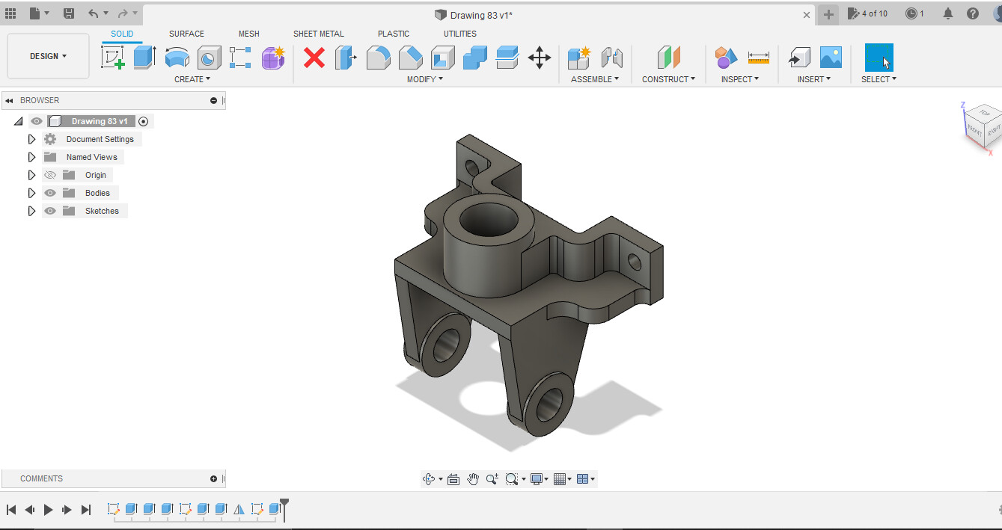
Task: Open the SURFACE tab
Action: (x=186, y=34)
